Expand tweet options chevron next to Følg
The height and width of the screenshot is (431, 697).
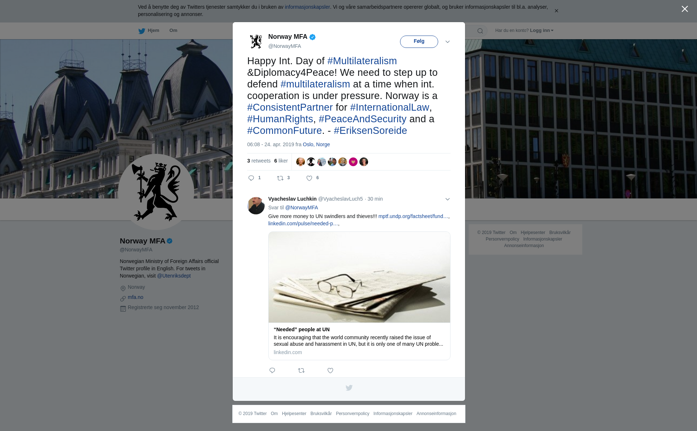448,42
